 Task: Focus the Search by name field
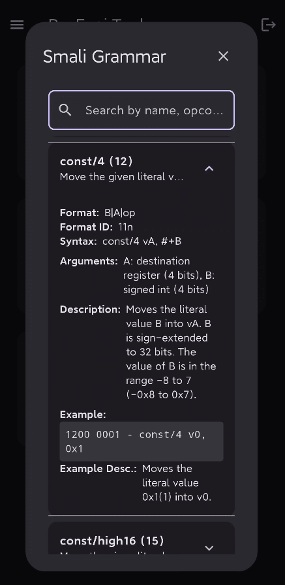(x=142, y=110)
